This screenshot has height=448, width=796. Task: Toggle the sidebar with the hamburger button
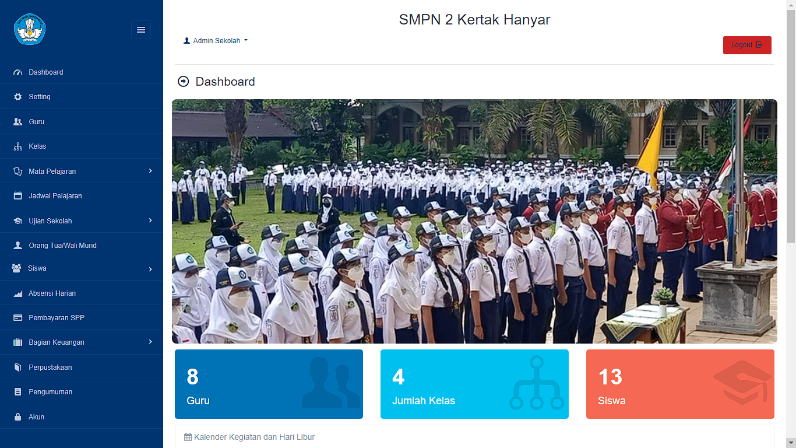click(140, 29)
